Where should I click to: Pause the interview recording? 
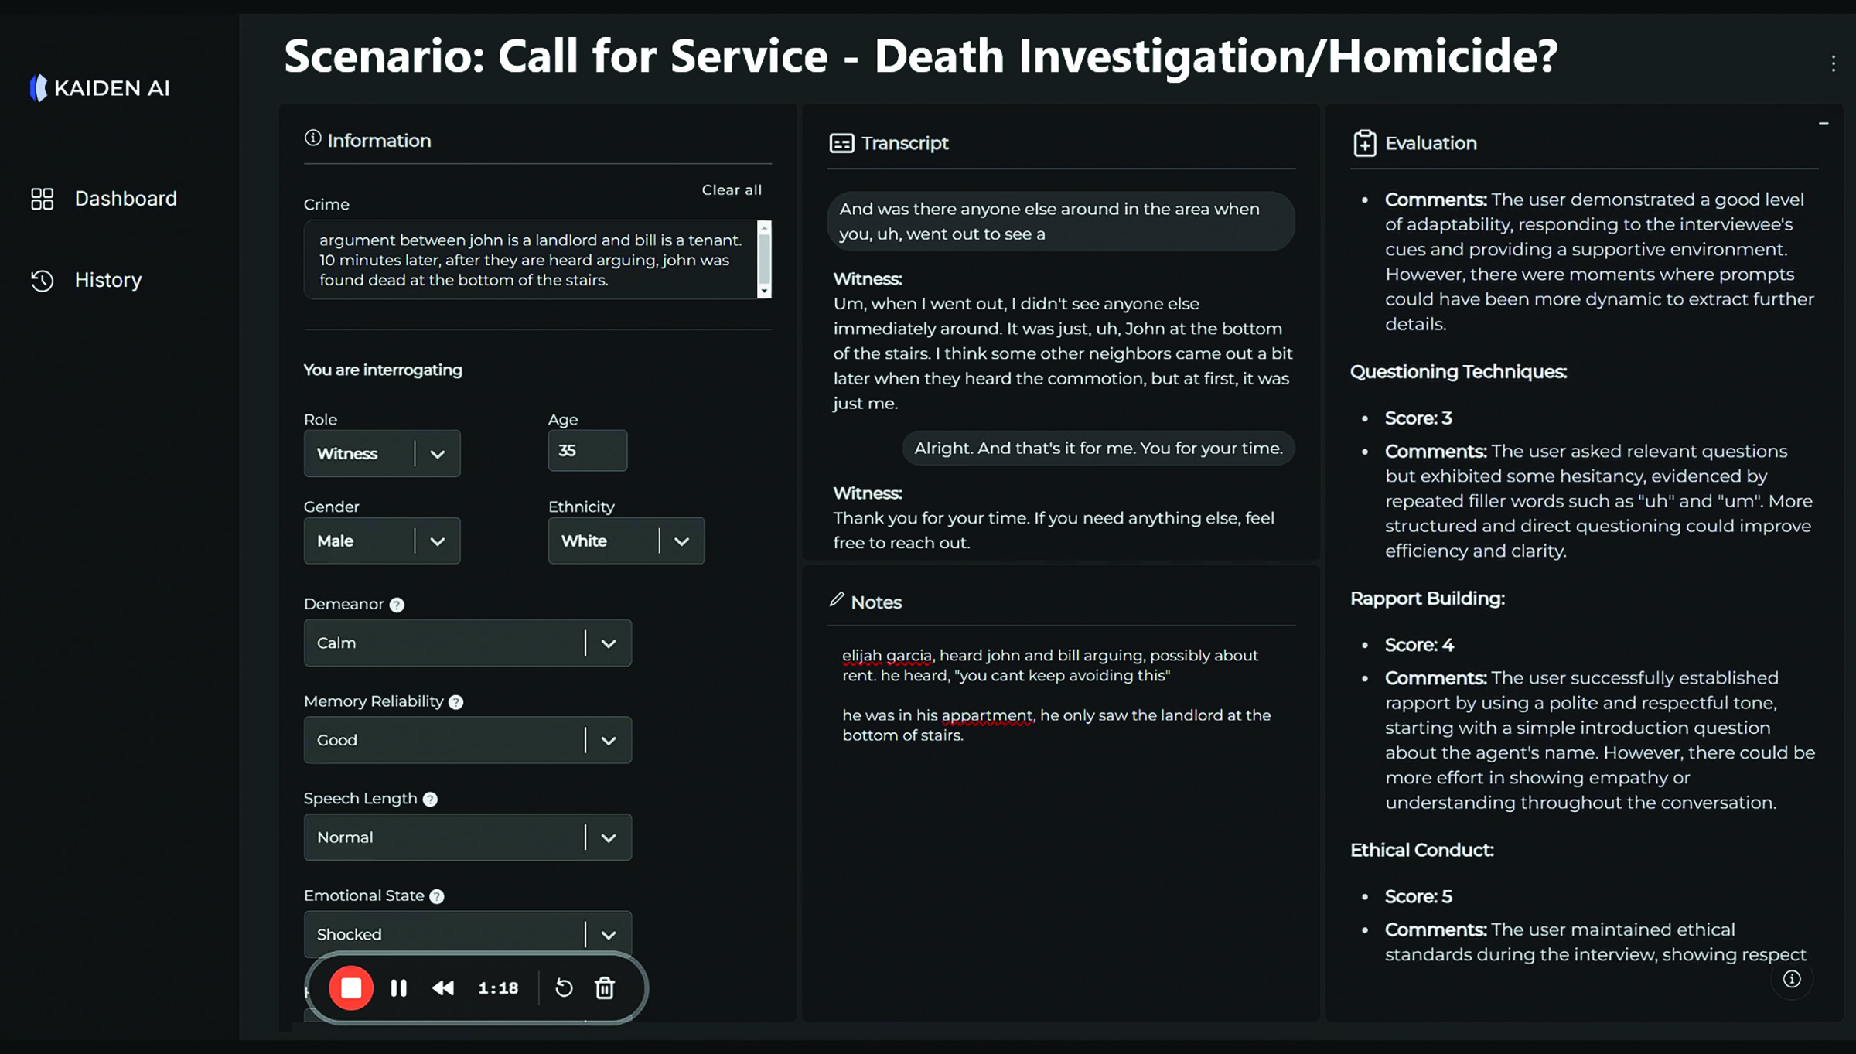point(398,987)
